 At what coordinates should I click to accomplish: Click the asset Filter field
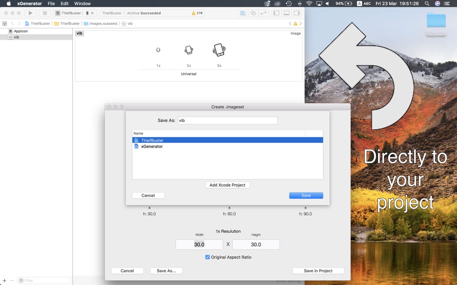(x=44, y=280)
